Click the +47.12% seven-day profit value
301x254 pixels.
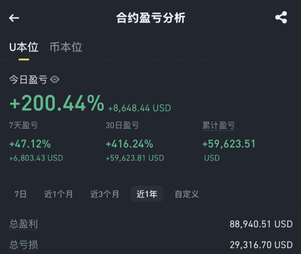point(30,144)
